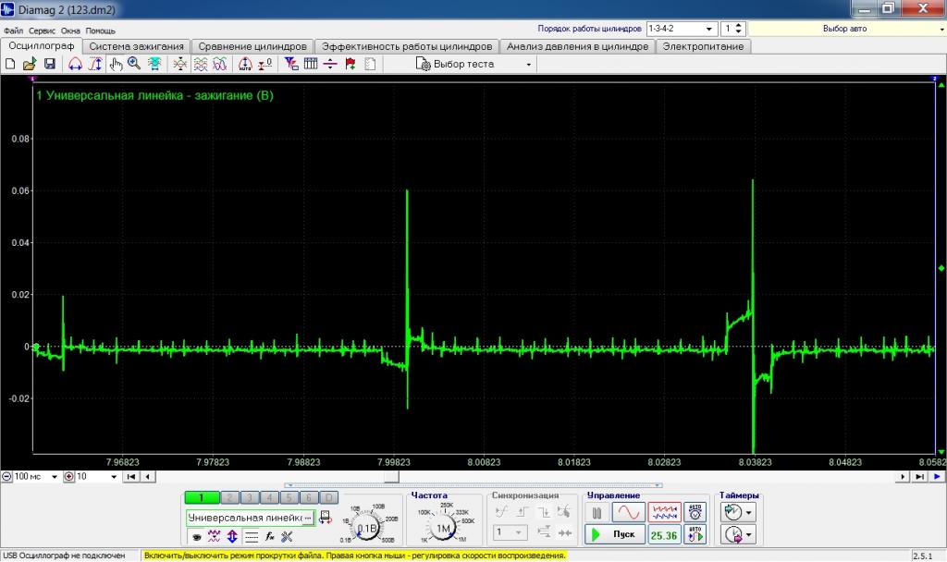
Task: Click the overlapping sine waves icon
Action: pos(220,64)
